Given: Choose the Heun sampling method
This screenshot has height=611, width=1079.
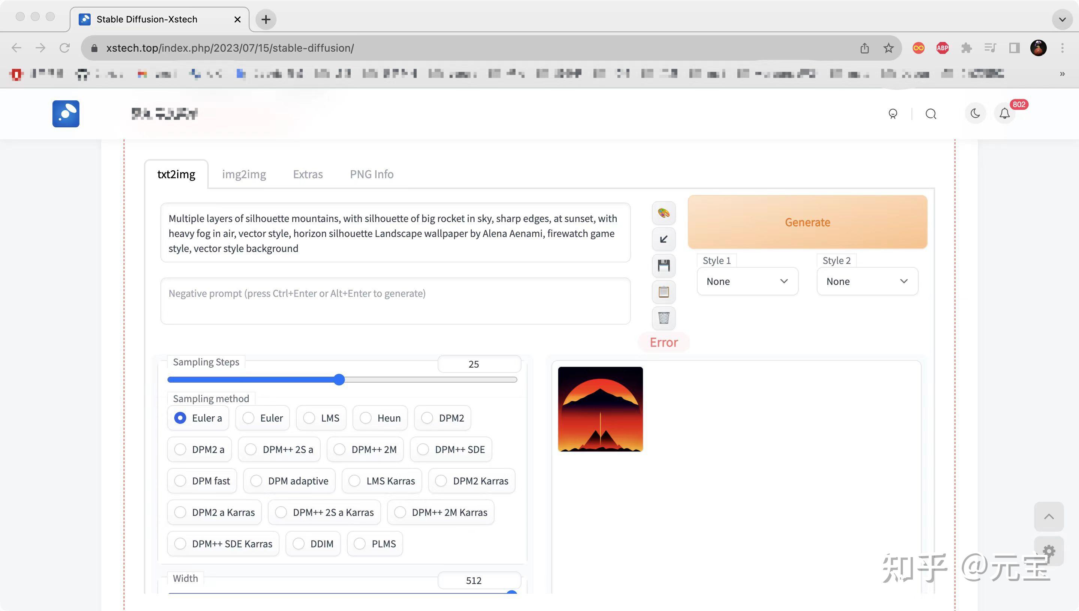Looking at the screenshot, I should click(x=380, y=418).
